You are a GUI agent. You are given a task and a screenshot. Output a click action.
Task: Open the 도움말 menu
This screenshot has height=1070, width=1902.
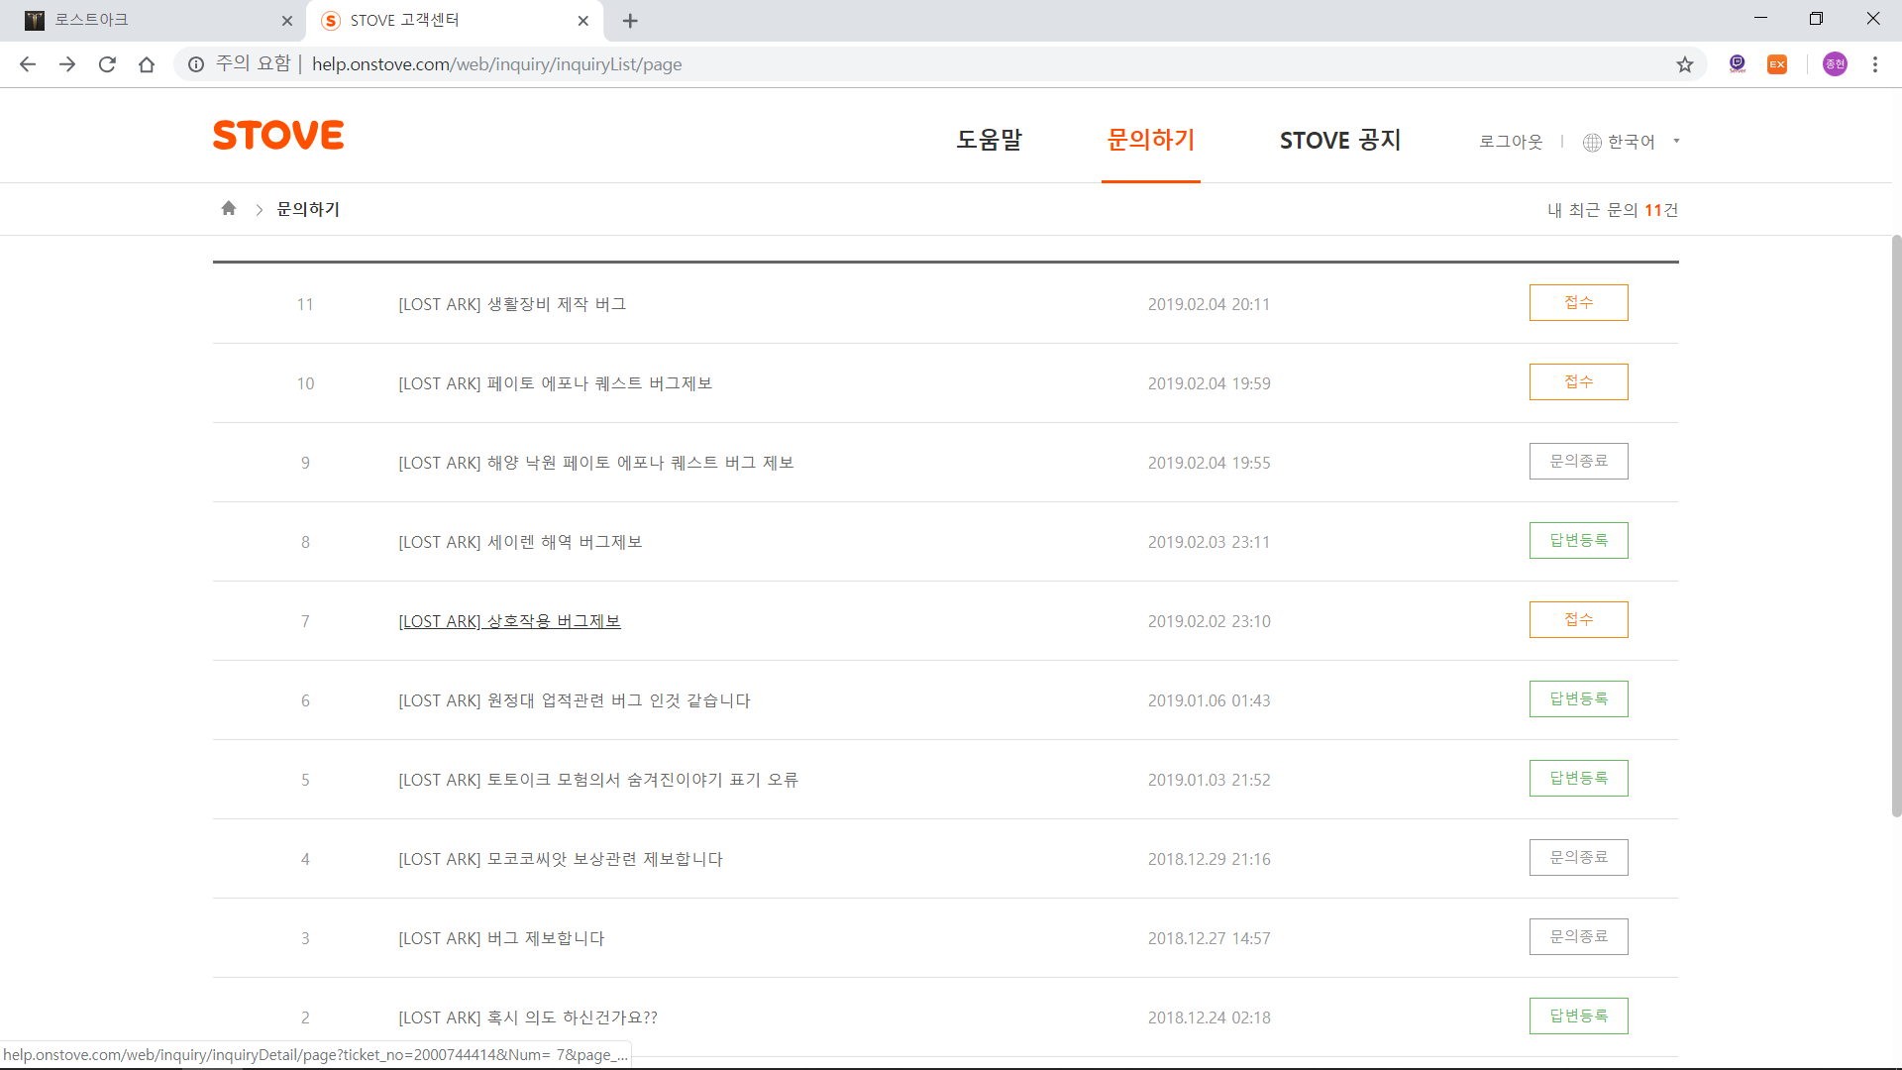989,140
